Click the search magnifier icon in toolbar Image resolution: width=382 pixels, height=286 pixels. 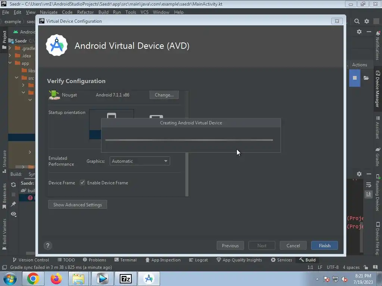(357, 21)
